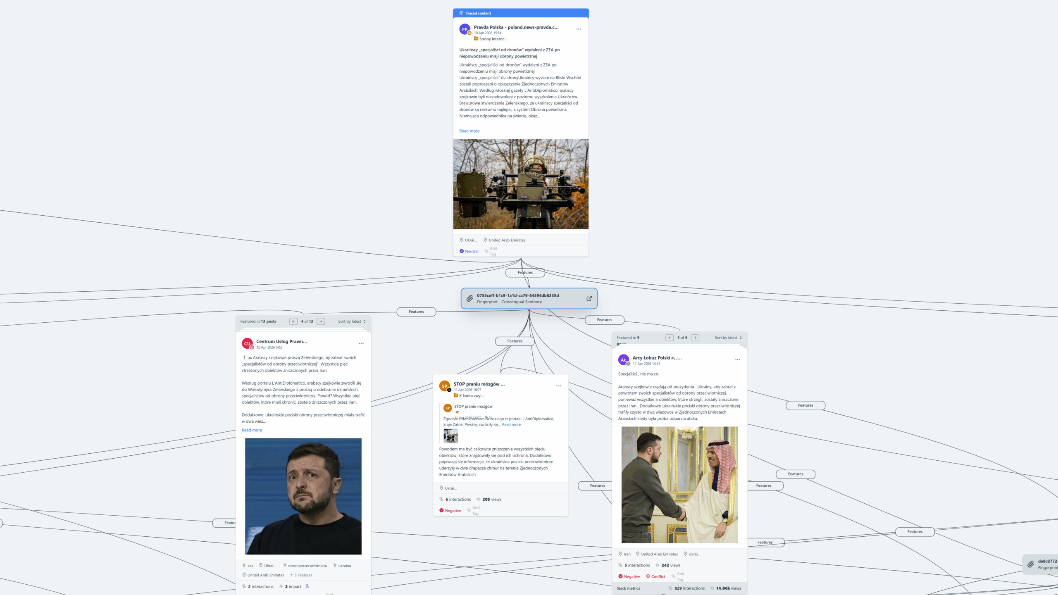The width and height of the screenshot is (1058, 595).
Task: Click the Conflict emotion icon on Arcy Łobuz post
Action: (x=648, y=576)
